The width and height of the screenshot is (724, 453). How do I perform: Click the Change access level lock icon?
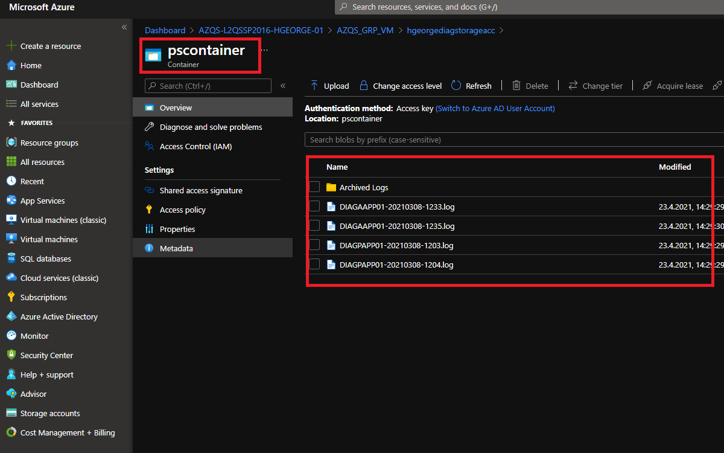pos(363,86)
